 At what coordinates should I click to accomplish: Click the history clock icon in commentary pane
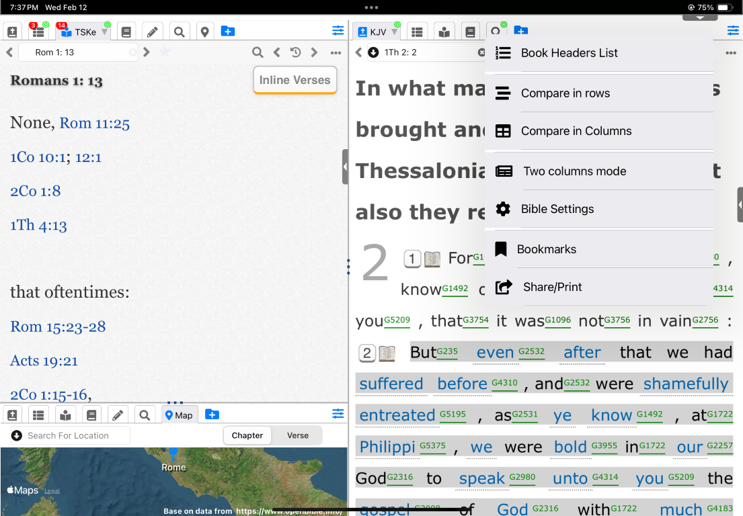coord(295,52)
